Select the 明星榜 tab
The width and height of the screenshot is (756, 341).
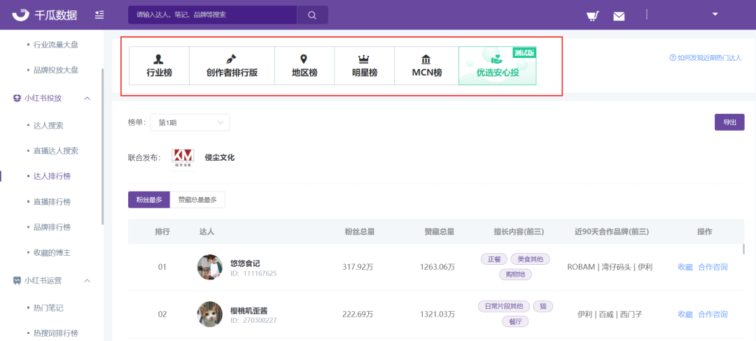pyautogui.click(x=365, y=66)
